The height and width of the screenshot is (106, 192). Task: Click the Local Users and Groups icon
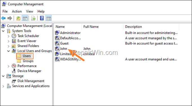(14, 51)
